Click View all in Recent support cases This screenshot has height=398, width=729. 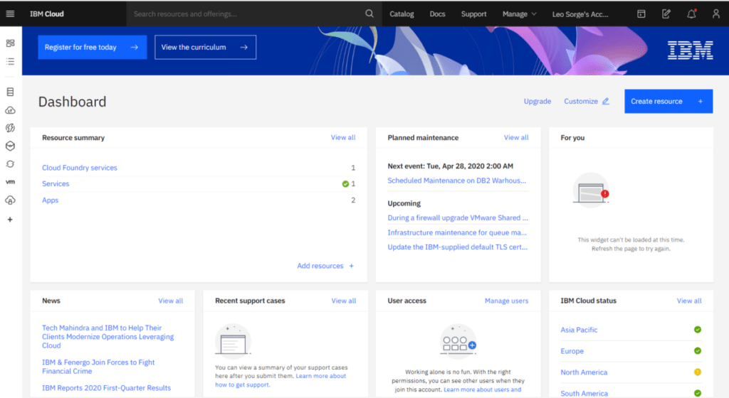coord(344,301)
